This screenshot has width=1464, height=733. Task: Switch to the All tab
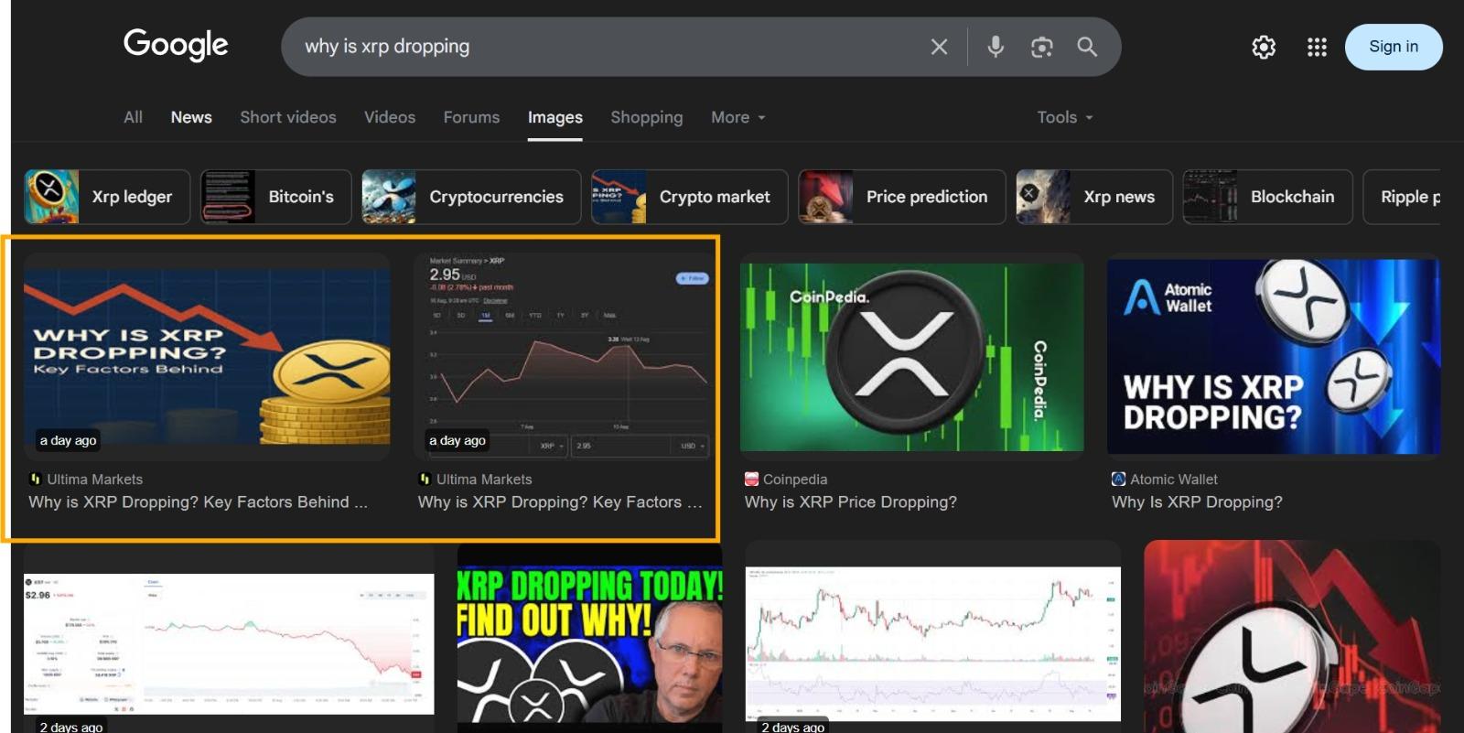coord(134,117)
